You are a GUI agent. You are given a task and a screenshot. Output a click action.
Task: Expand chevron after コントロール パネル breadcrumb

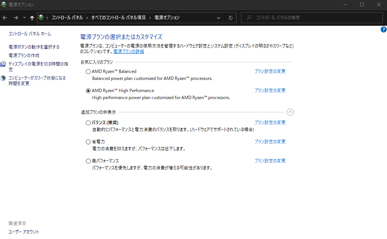[x=87, y=18]
